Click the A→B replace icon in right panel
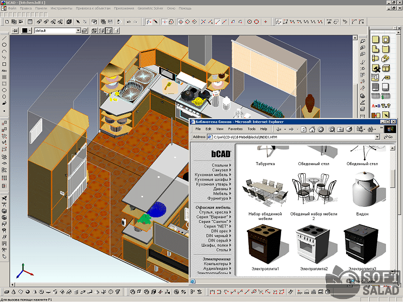Viewport: 403px width, 302px height. [376, 106]
